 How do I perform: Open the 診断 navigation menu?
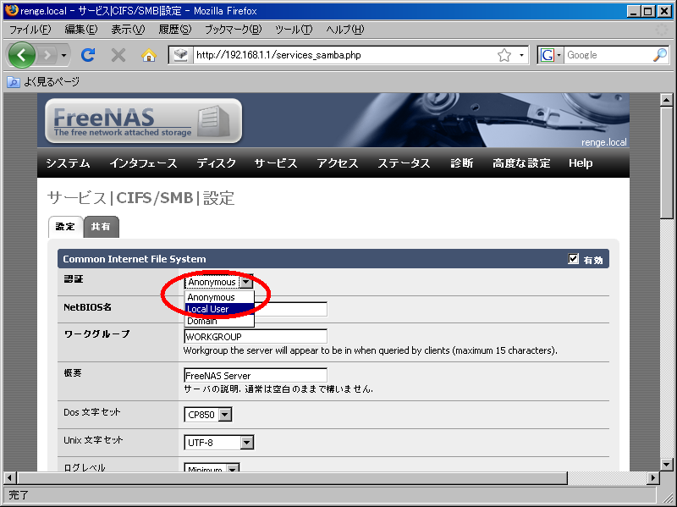[x=461, y=163]
